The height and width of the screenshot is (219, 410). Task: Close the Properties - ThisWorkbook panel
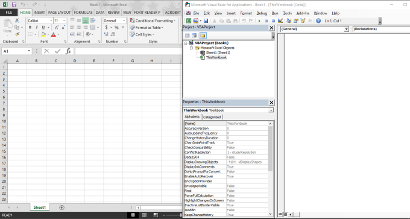coord(271,103)
